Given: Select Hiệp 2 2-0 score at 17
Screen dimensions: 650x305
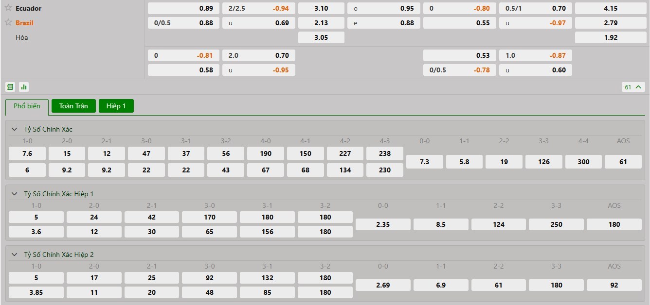Looking at the screenshot, I should click(x=94, y=278).
